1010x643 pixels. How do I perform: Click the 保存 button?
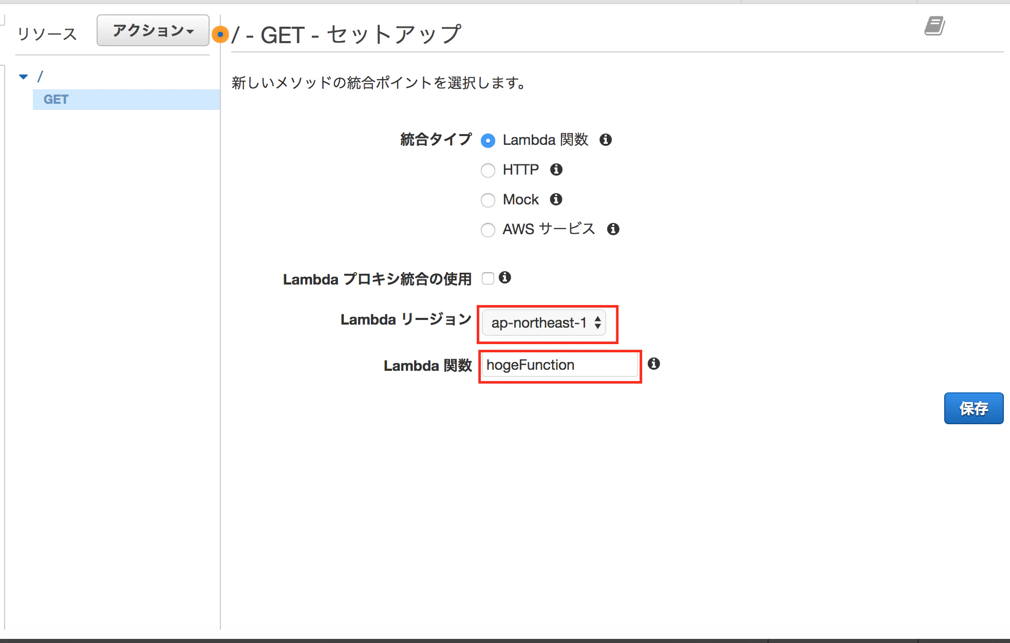click(974, 408)
